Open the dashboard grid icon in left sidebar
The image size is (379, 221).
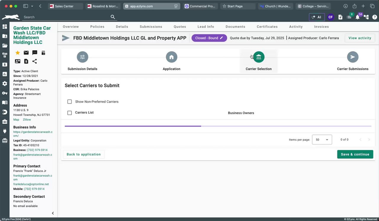(5, 27)
